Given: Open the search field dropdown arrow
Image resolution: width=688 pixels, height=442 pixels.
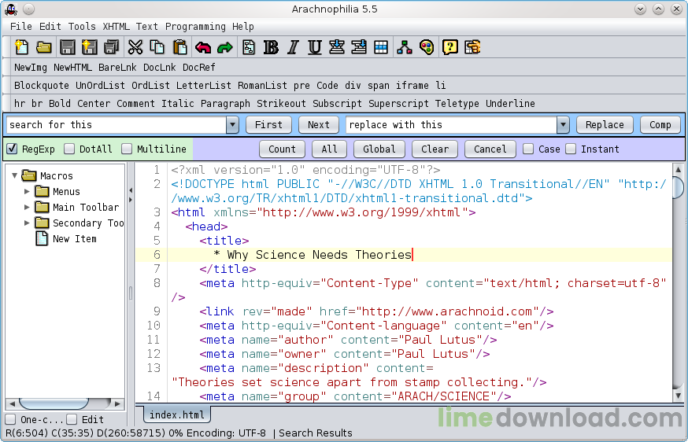Looking at the screenshot, I should (x=232, y=125).
